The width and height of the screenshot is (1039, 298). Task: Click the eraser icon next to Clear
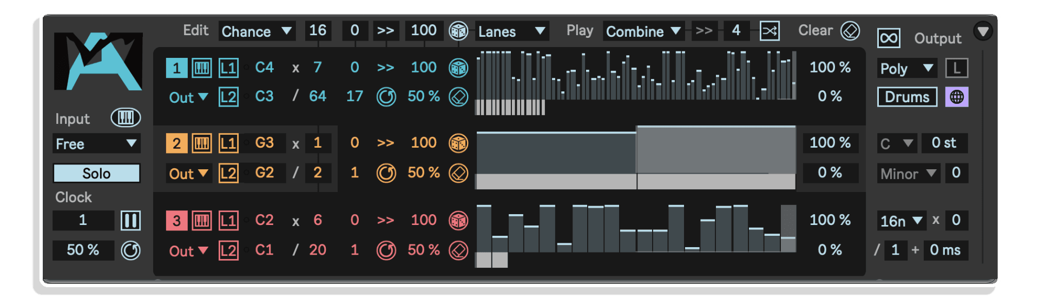click(850, 31)
